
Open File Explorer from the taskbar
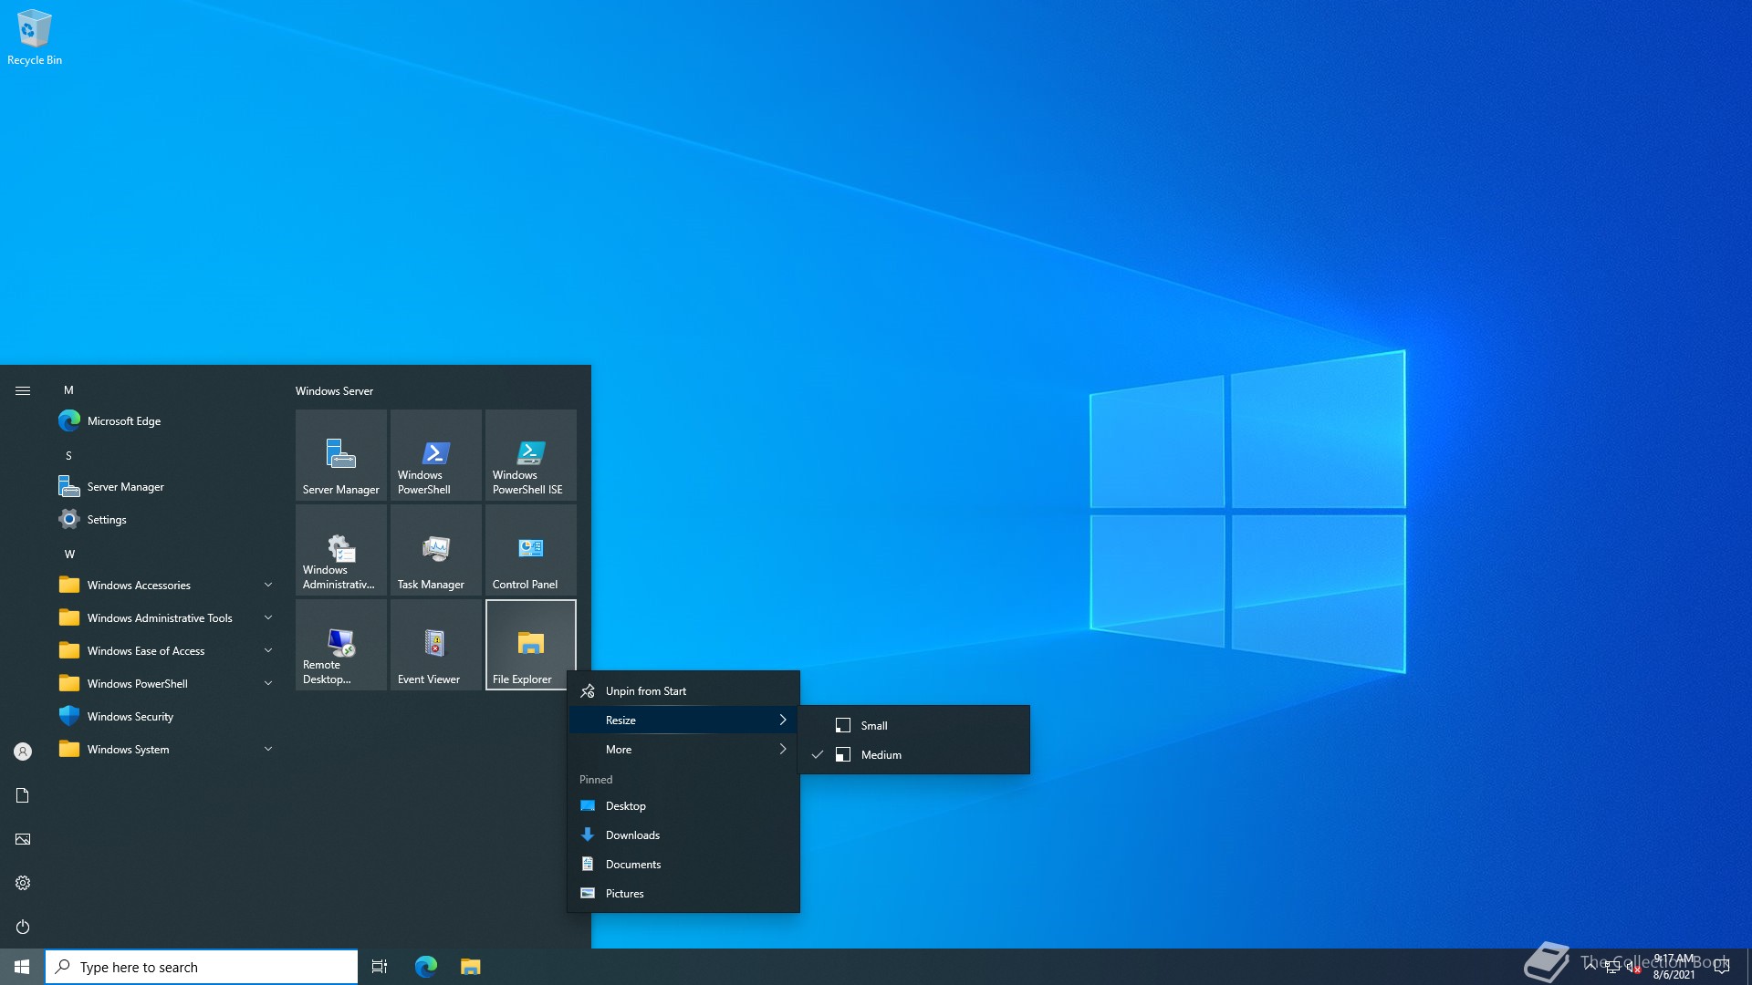[x=470, y=967]
